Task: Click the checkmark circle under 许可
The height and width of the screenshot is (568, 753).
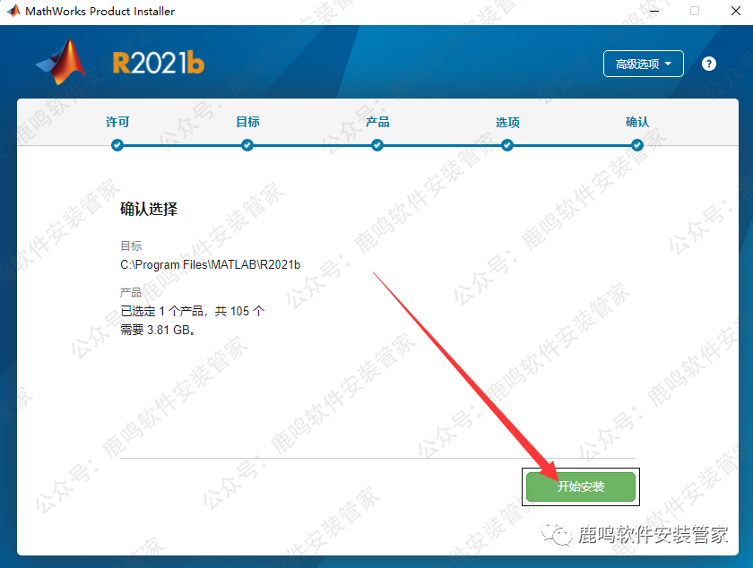Action: (117, 145)
